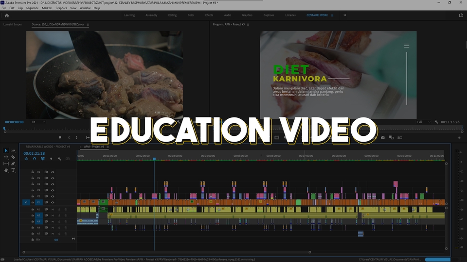Click timeline horizontal zoom scrollbar
The image size is (467, 262).
click(x=167, y=252)
